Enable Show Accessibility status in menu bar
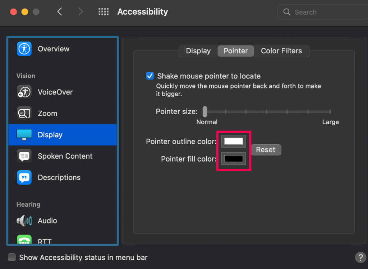Viewport: 368px width, 269px height. [12, 257]
